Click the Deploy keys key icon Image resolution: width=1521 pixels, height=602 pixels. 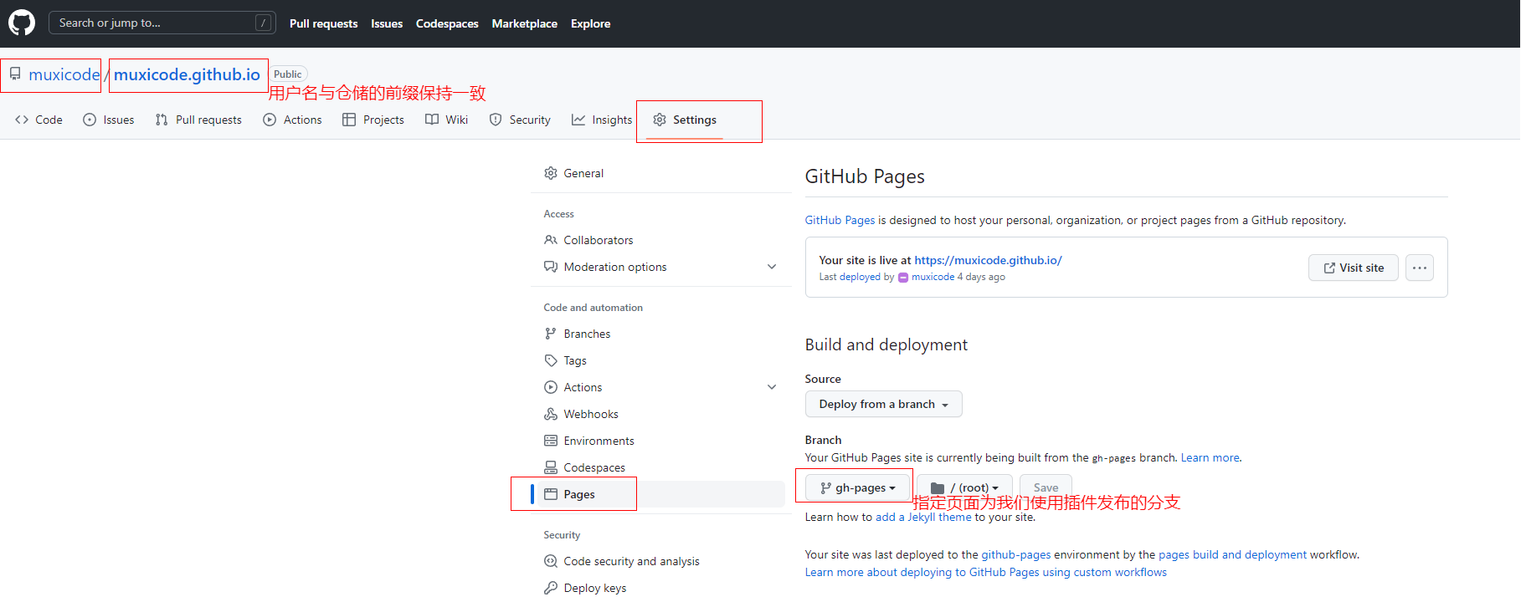(550, 588)
